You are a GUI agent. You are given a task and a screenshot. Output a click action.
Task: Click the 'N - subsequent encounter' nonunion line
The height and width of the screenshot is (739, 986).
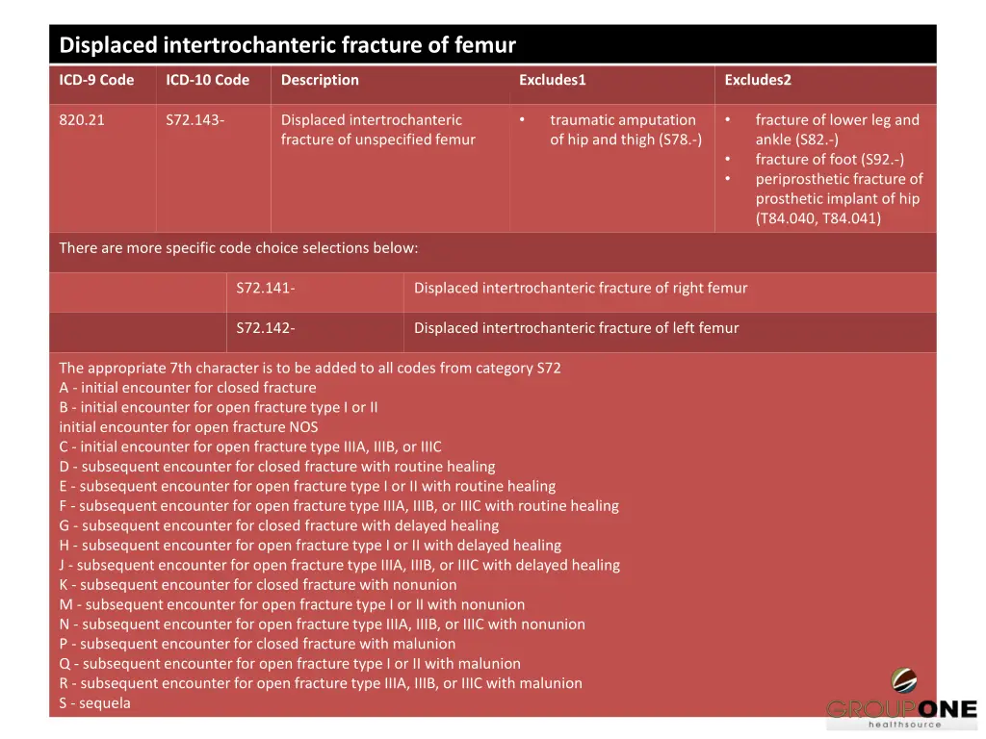point(322,624)
